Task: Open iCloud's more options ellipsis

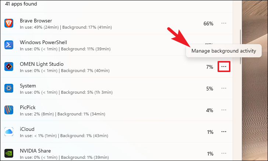Action: pyautogui.click(x=224, y=132)
